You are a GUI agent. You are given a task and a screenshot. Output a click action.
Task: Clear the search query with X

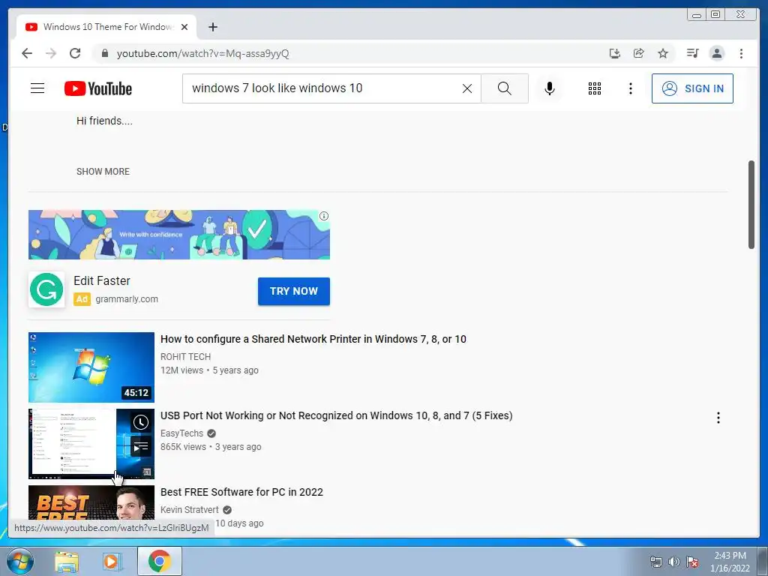467,88
